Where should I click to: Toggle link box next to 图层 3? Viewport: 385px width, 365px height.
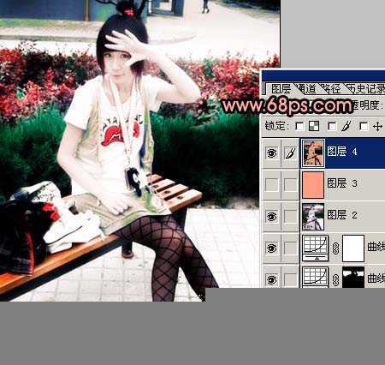[x=290, y=185]
